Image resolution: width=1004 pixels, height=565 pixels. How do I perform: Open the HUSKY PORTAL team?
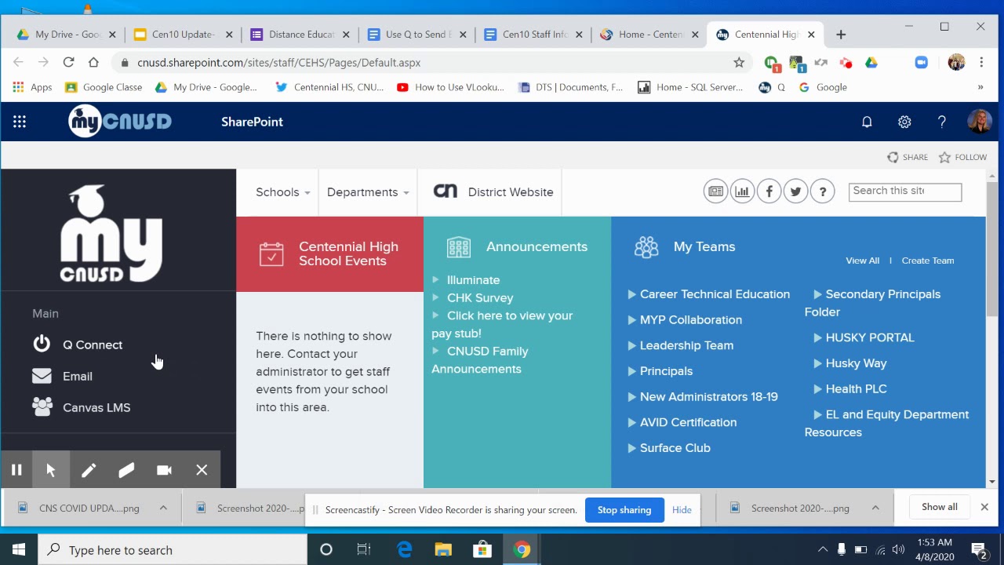(870, 337)
